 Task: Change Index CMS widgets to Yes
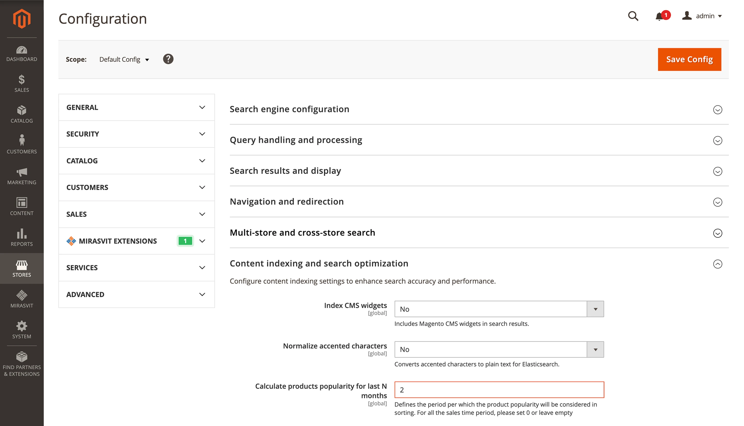(499, 309)
